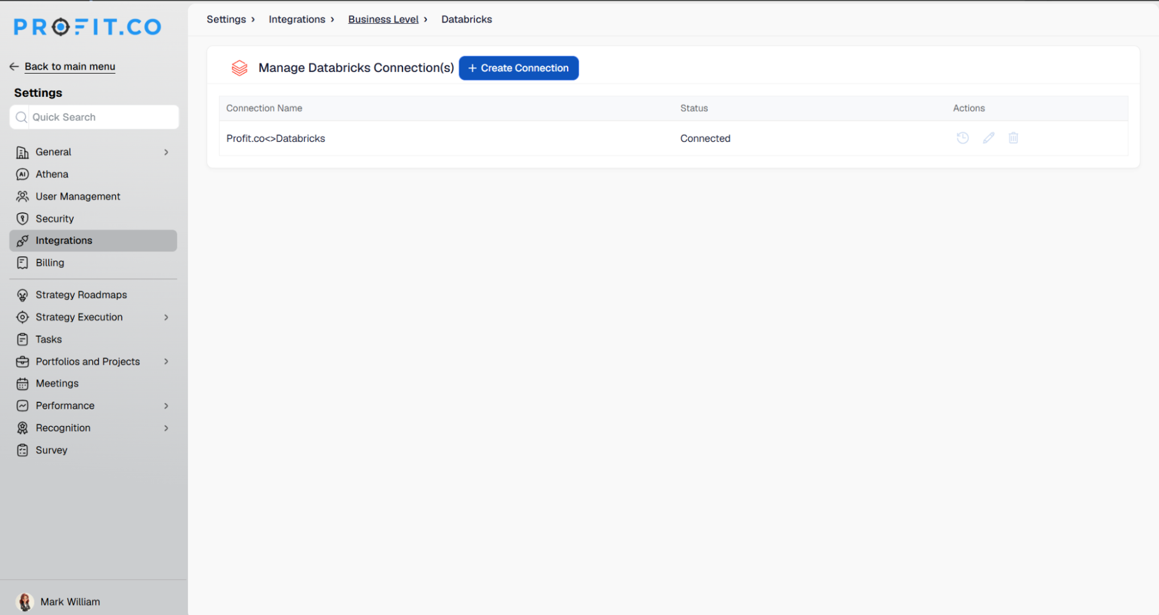
Task: Click the Databricks logo icon
Action: tap(239, 68)
